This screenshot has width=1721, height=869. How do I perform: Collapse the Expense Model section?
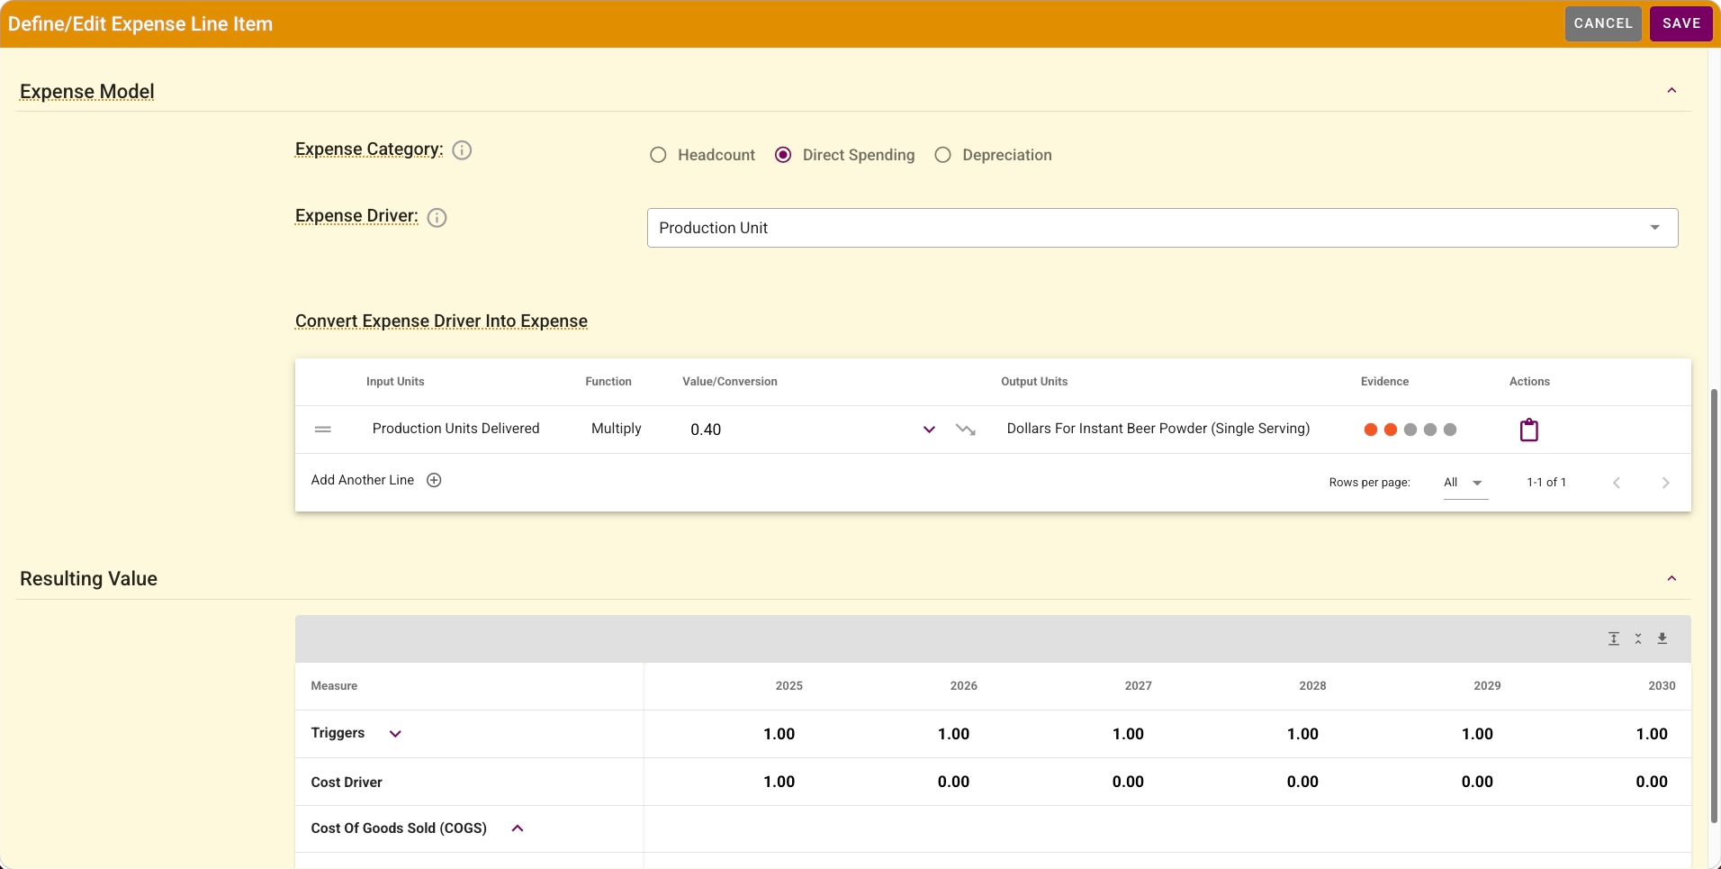pyautogui.click(x=1671, y=90)
